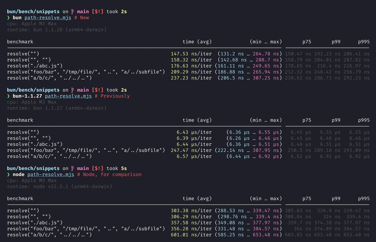This screenshot has width=376, height=242.
Task: Click the '585.25 ns' minimum value
Action: pyautogui.click(x=231, y=234)
